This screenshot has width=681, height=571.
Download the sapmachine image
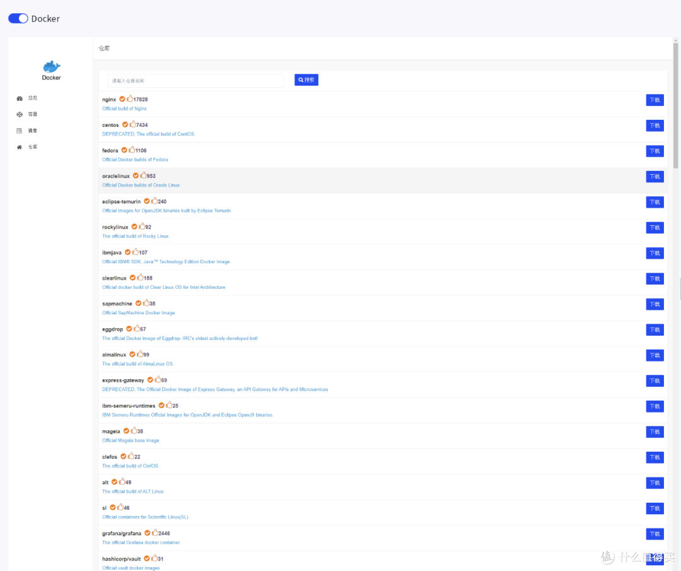click(x=655, y=304)
